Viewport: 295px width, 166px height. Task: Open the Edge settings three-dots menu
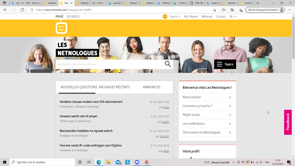pyautogui.click(x=289, y=10)
